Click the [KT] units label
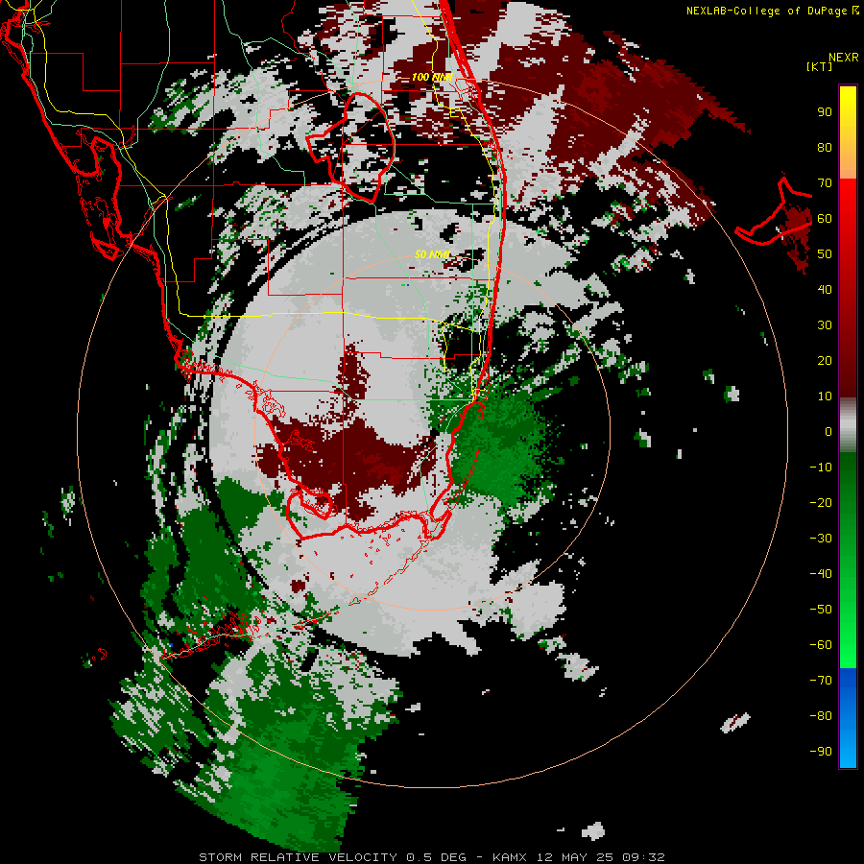 [x=820, y=66]
